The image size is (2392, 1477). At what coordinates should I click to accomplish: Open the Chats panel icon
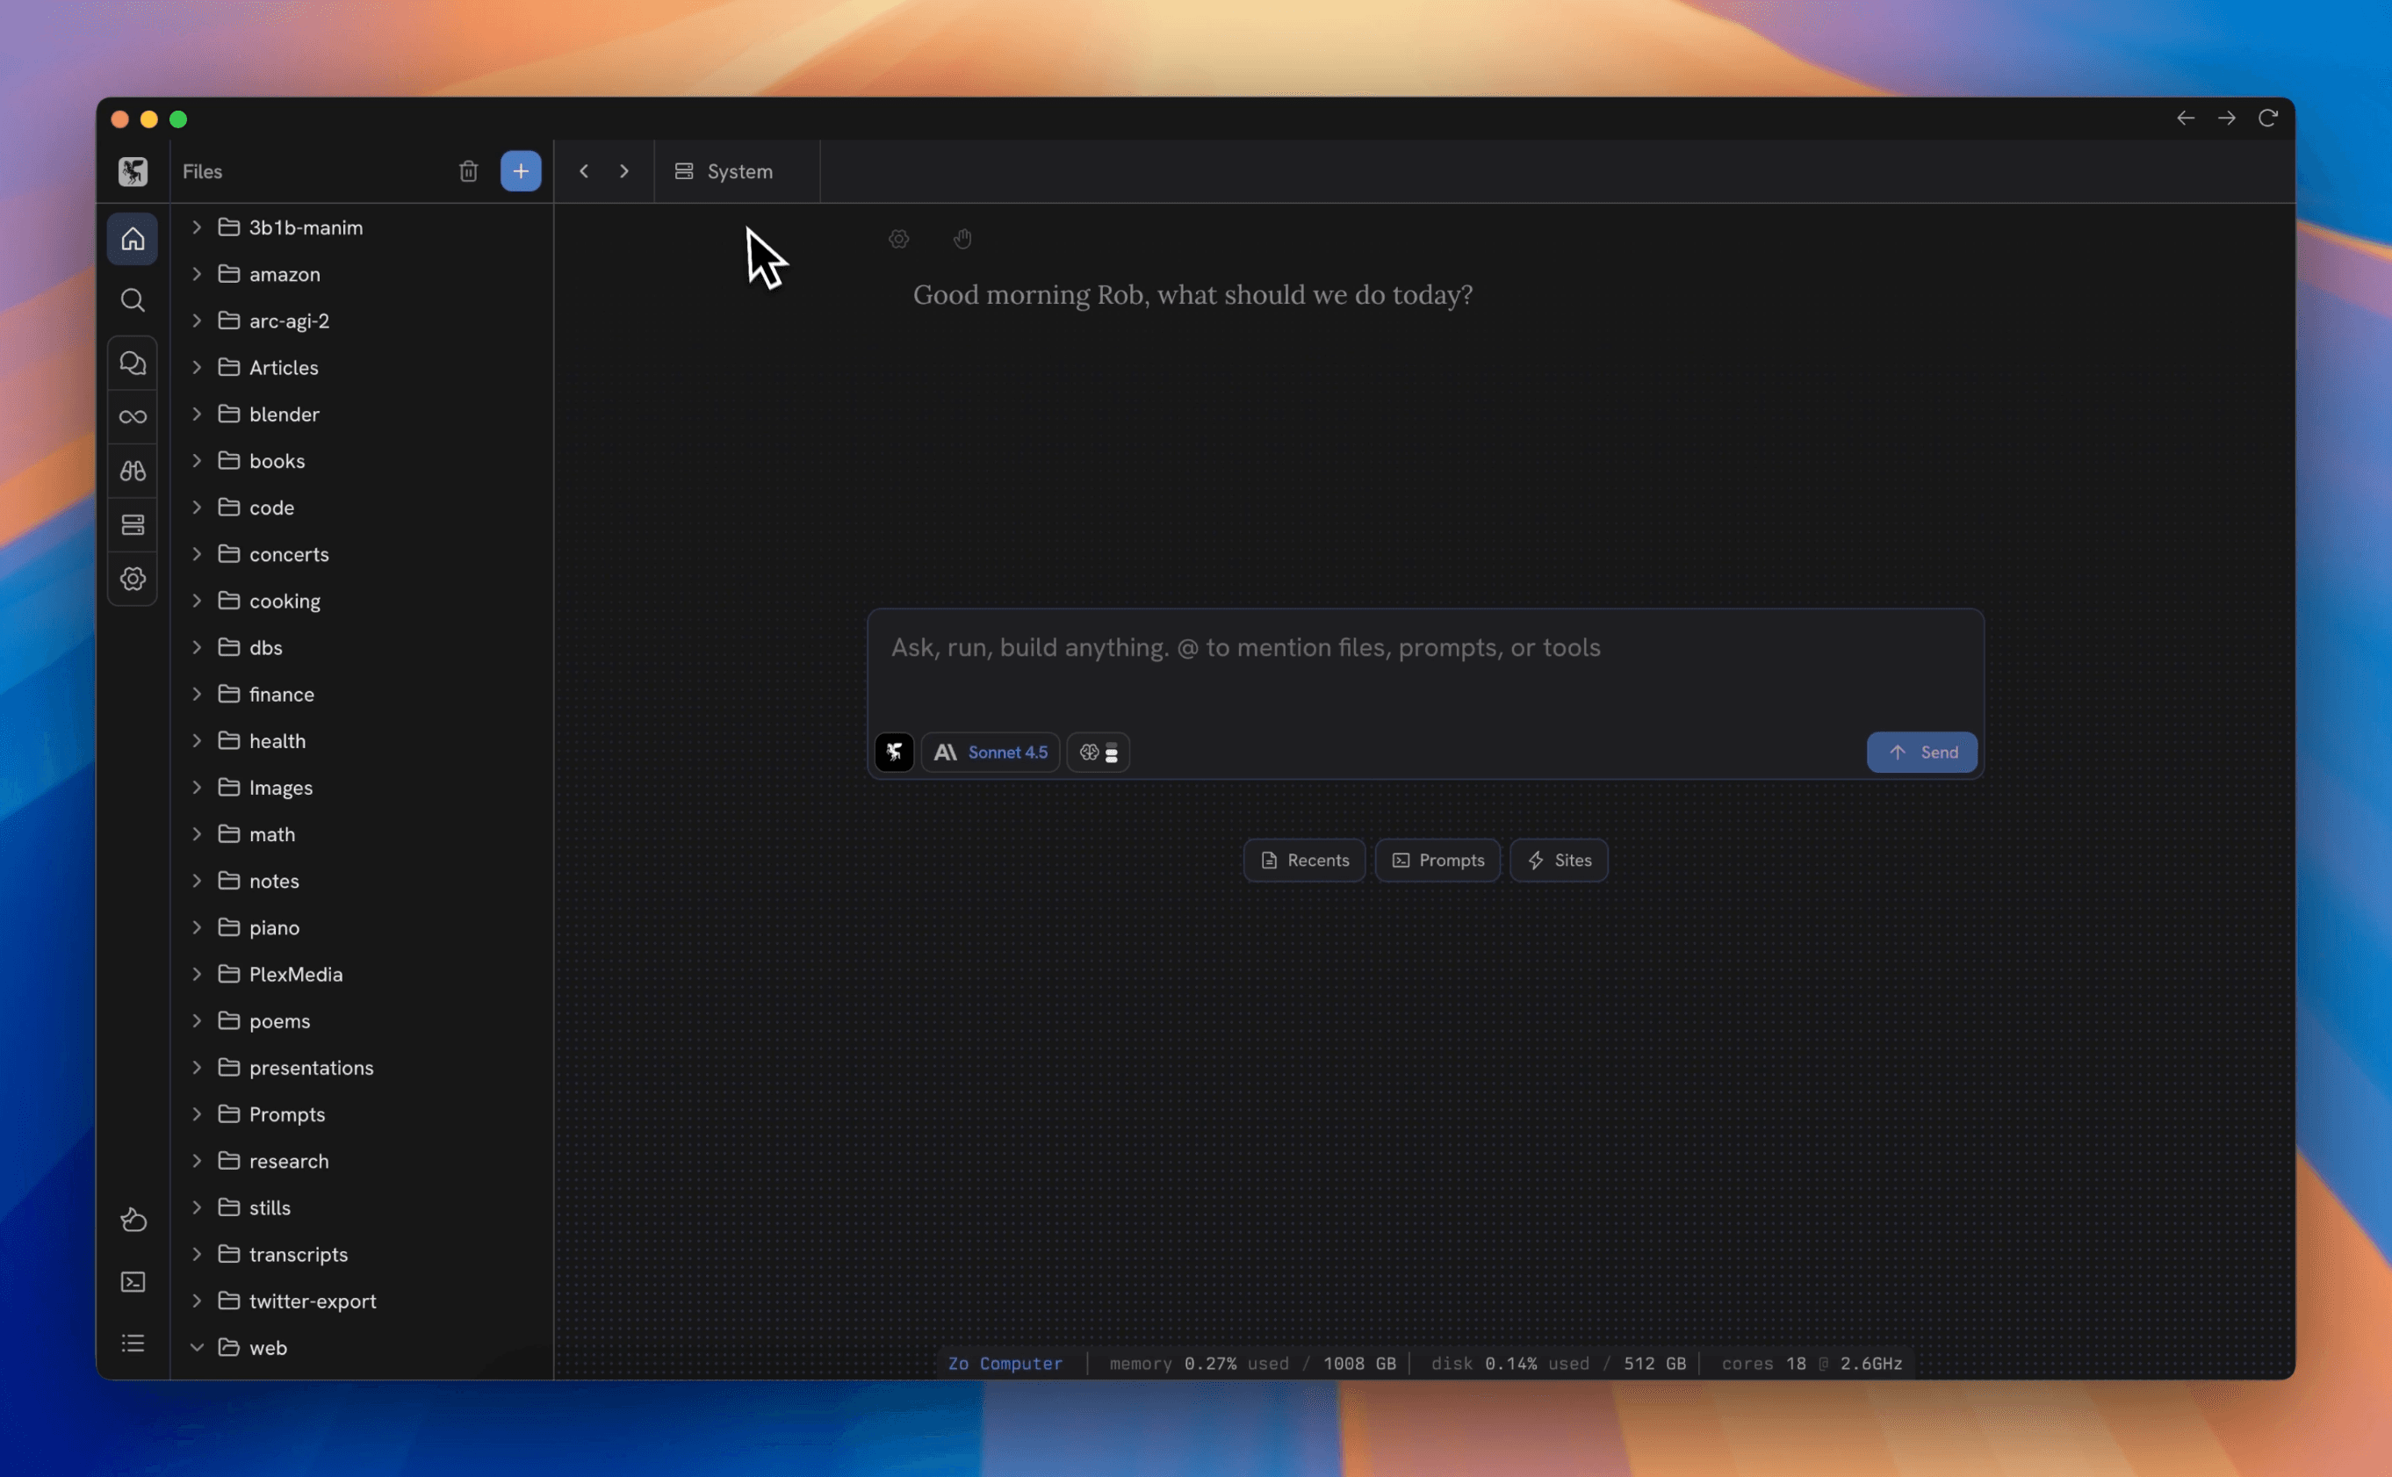[x=133, y=362]
